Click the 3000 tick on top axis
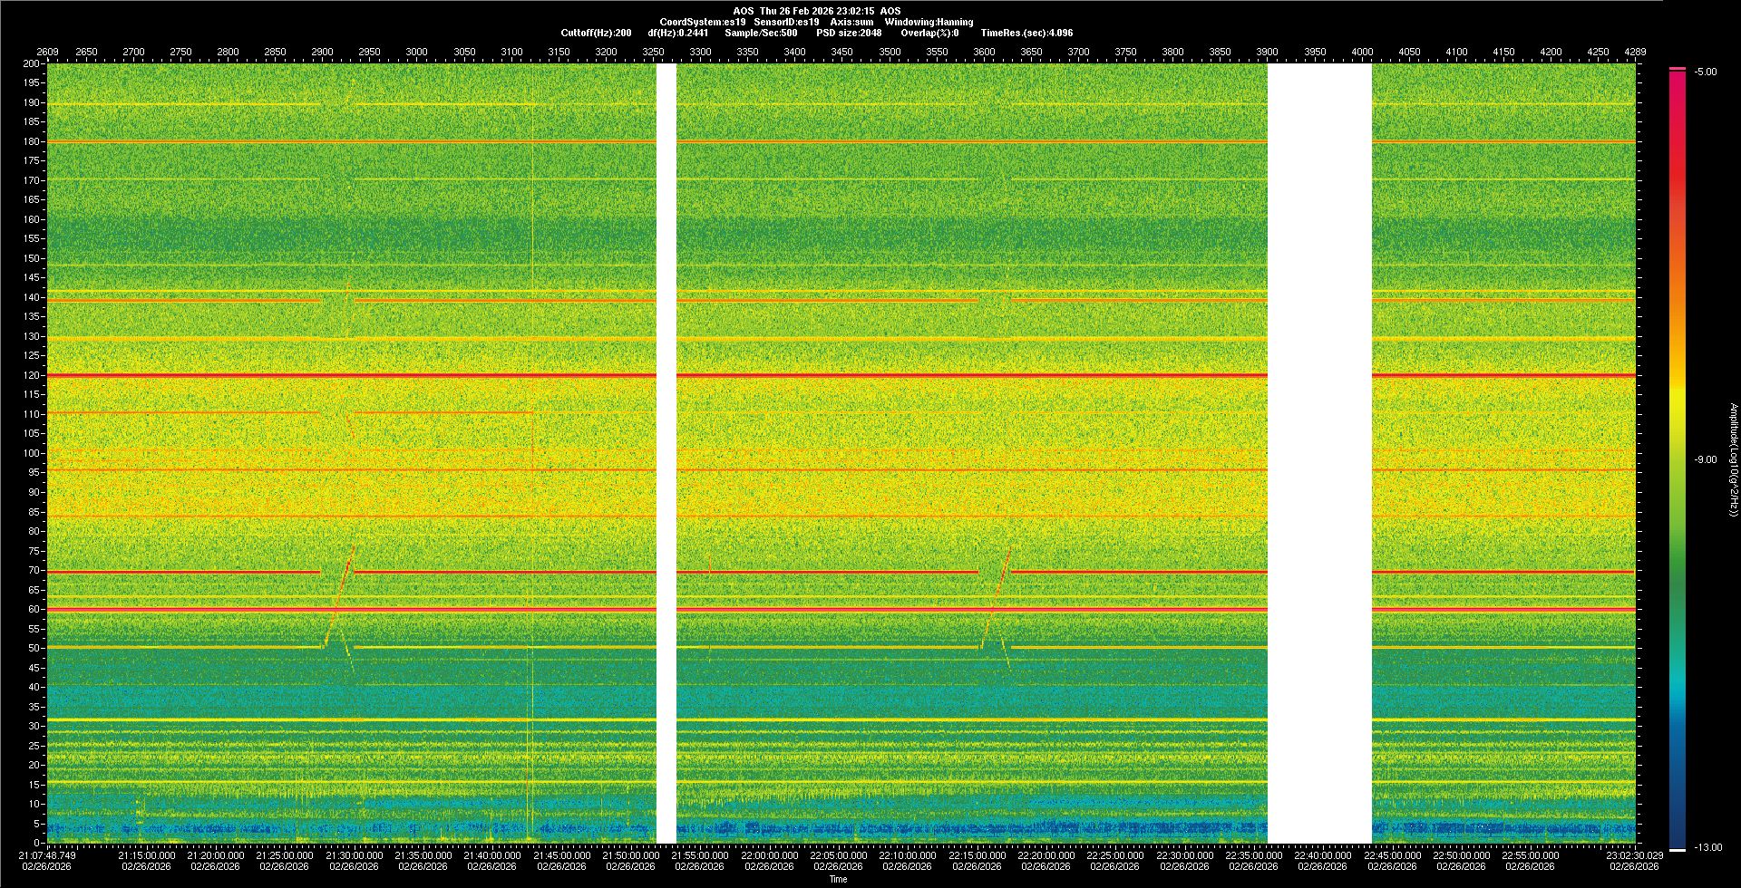The image size is (1741, 888). (x=416, y=52)
